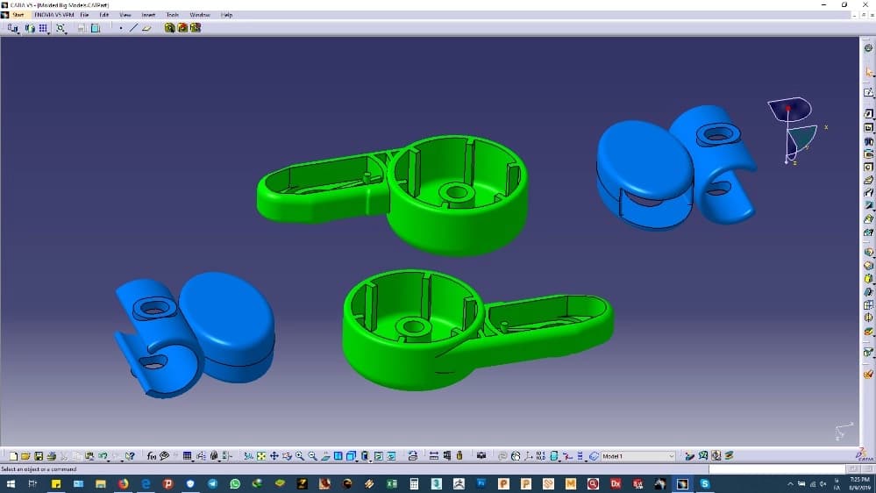Show hidden system tray icons

coord(790,484)
